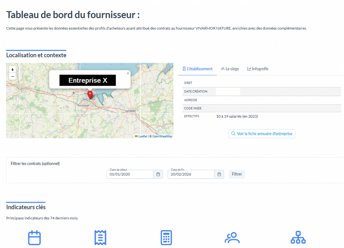The image size is (344, 248).
Task: Click Voir la fiche annuaire d'entreprise button
Action: click(262, 134)
